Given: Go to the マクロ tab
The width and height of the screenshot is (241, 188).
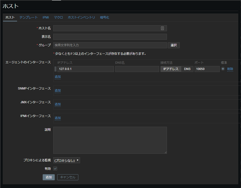Looking at the screenshot, I should click(58, 17).
